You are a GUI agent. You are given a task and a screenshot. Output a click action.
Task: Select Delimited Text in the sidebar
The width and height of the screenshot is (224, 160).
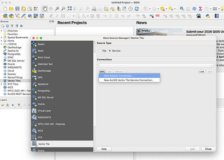(62, 64)
